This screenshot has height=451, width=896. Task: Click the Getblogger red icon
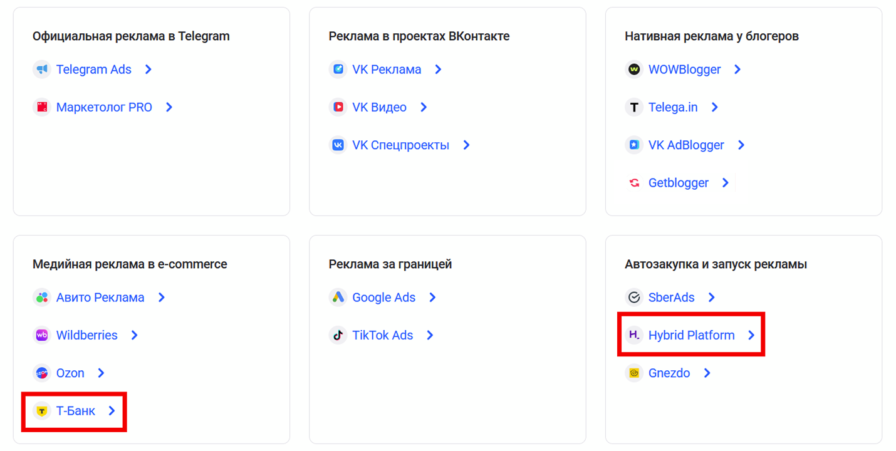634,183
